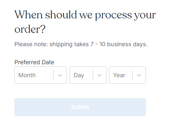This screenshot has height=131, width=170.
Task: Open the Day dropdown field
Action: click(x=88, y=75)
